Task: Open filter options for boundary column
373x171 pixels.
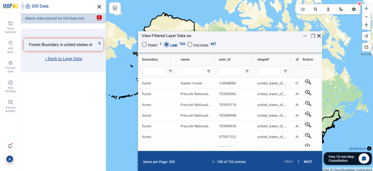Action: pyautogui.click(x=170, y=71)
